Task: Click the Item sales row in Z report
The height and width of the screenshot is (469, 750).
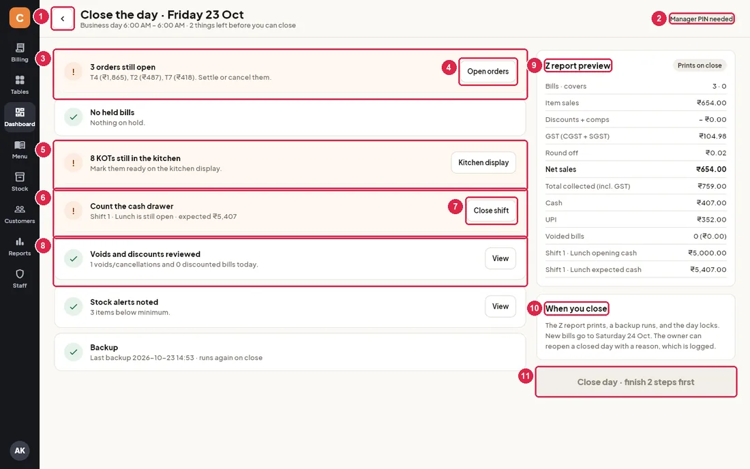Action: 635,103
